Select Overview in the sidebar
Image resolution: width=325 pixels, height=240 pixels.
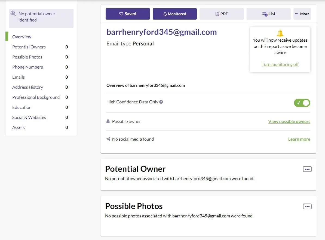22,37
